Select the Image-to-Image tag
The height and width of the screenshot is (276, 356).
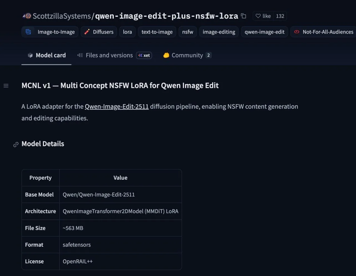50,32
